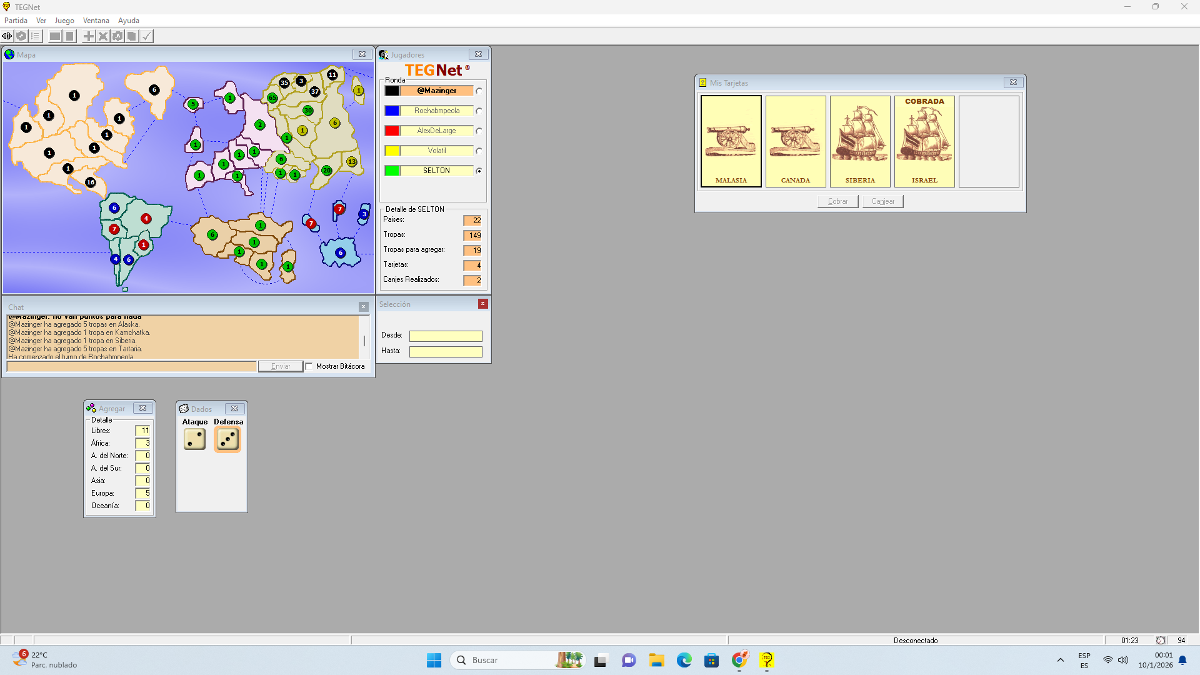
Task: Click the Desde input field
Action: [x=446, y=336]
